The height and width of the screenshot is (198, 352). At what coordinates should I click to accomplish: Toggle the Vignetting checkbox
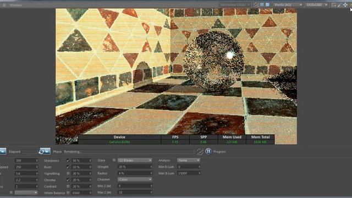[68, 174]
